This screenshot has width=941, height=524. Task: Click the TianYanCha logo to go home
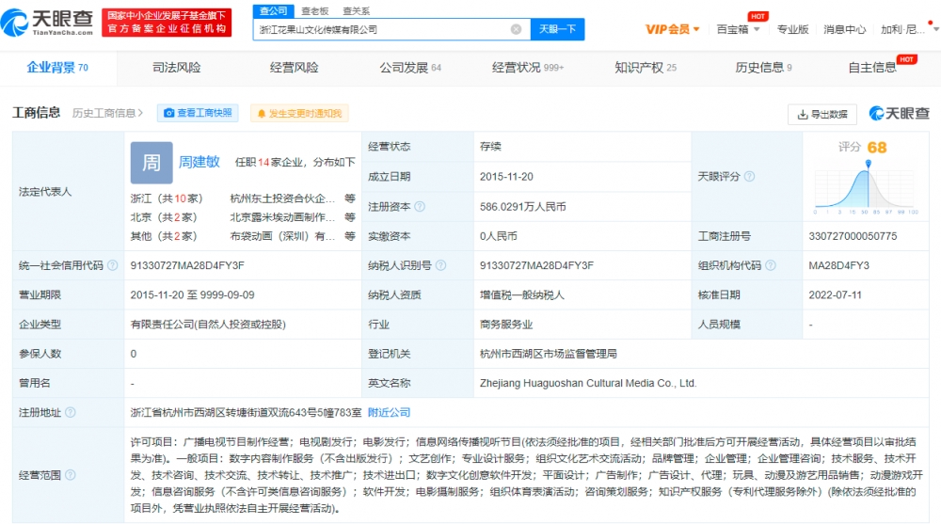(47, 23)
